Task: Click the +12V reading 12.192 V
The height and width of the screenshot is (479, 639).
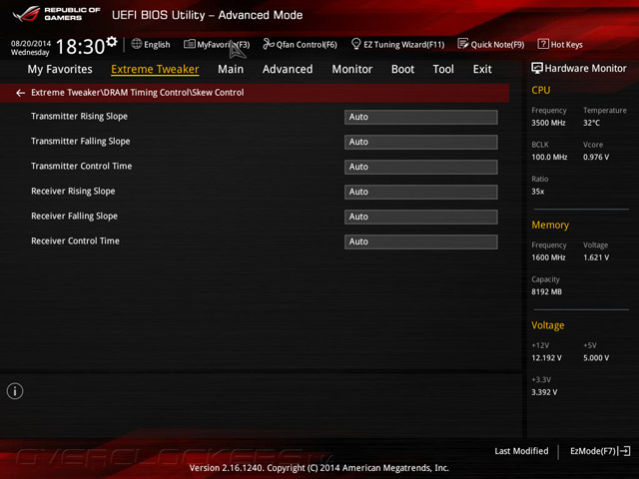Action: pos(546,358)
